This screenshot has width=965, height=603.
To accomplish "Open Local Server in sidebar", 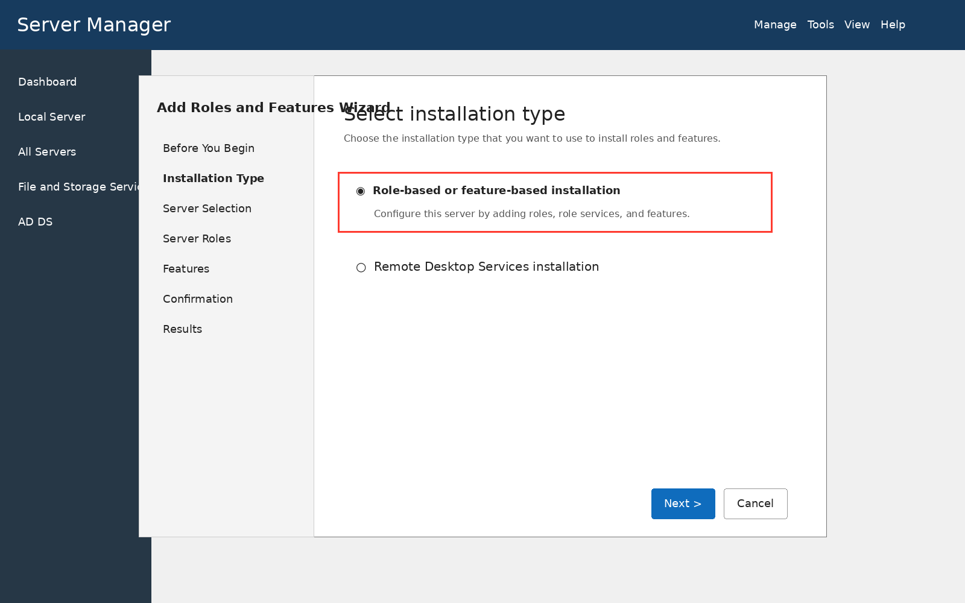I will tap(51, 117).
